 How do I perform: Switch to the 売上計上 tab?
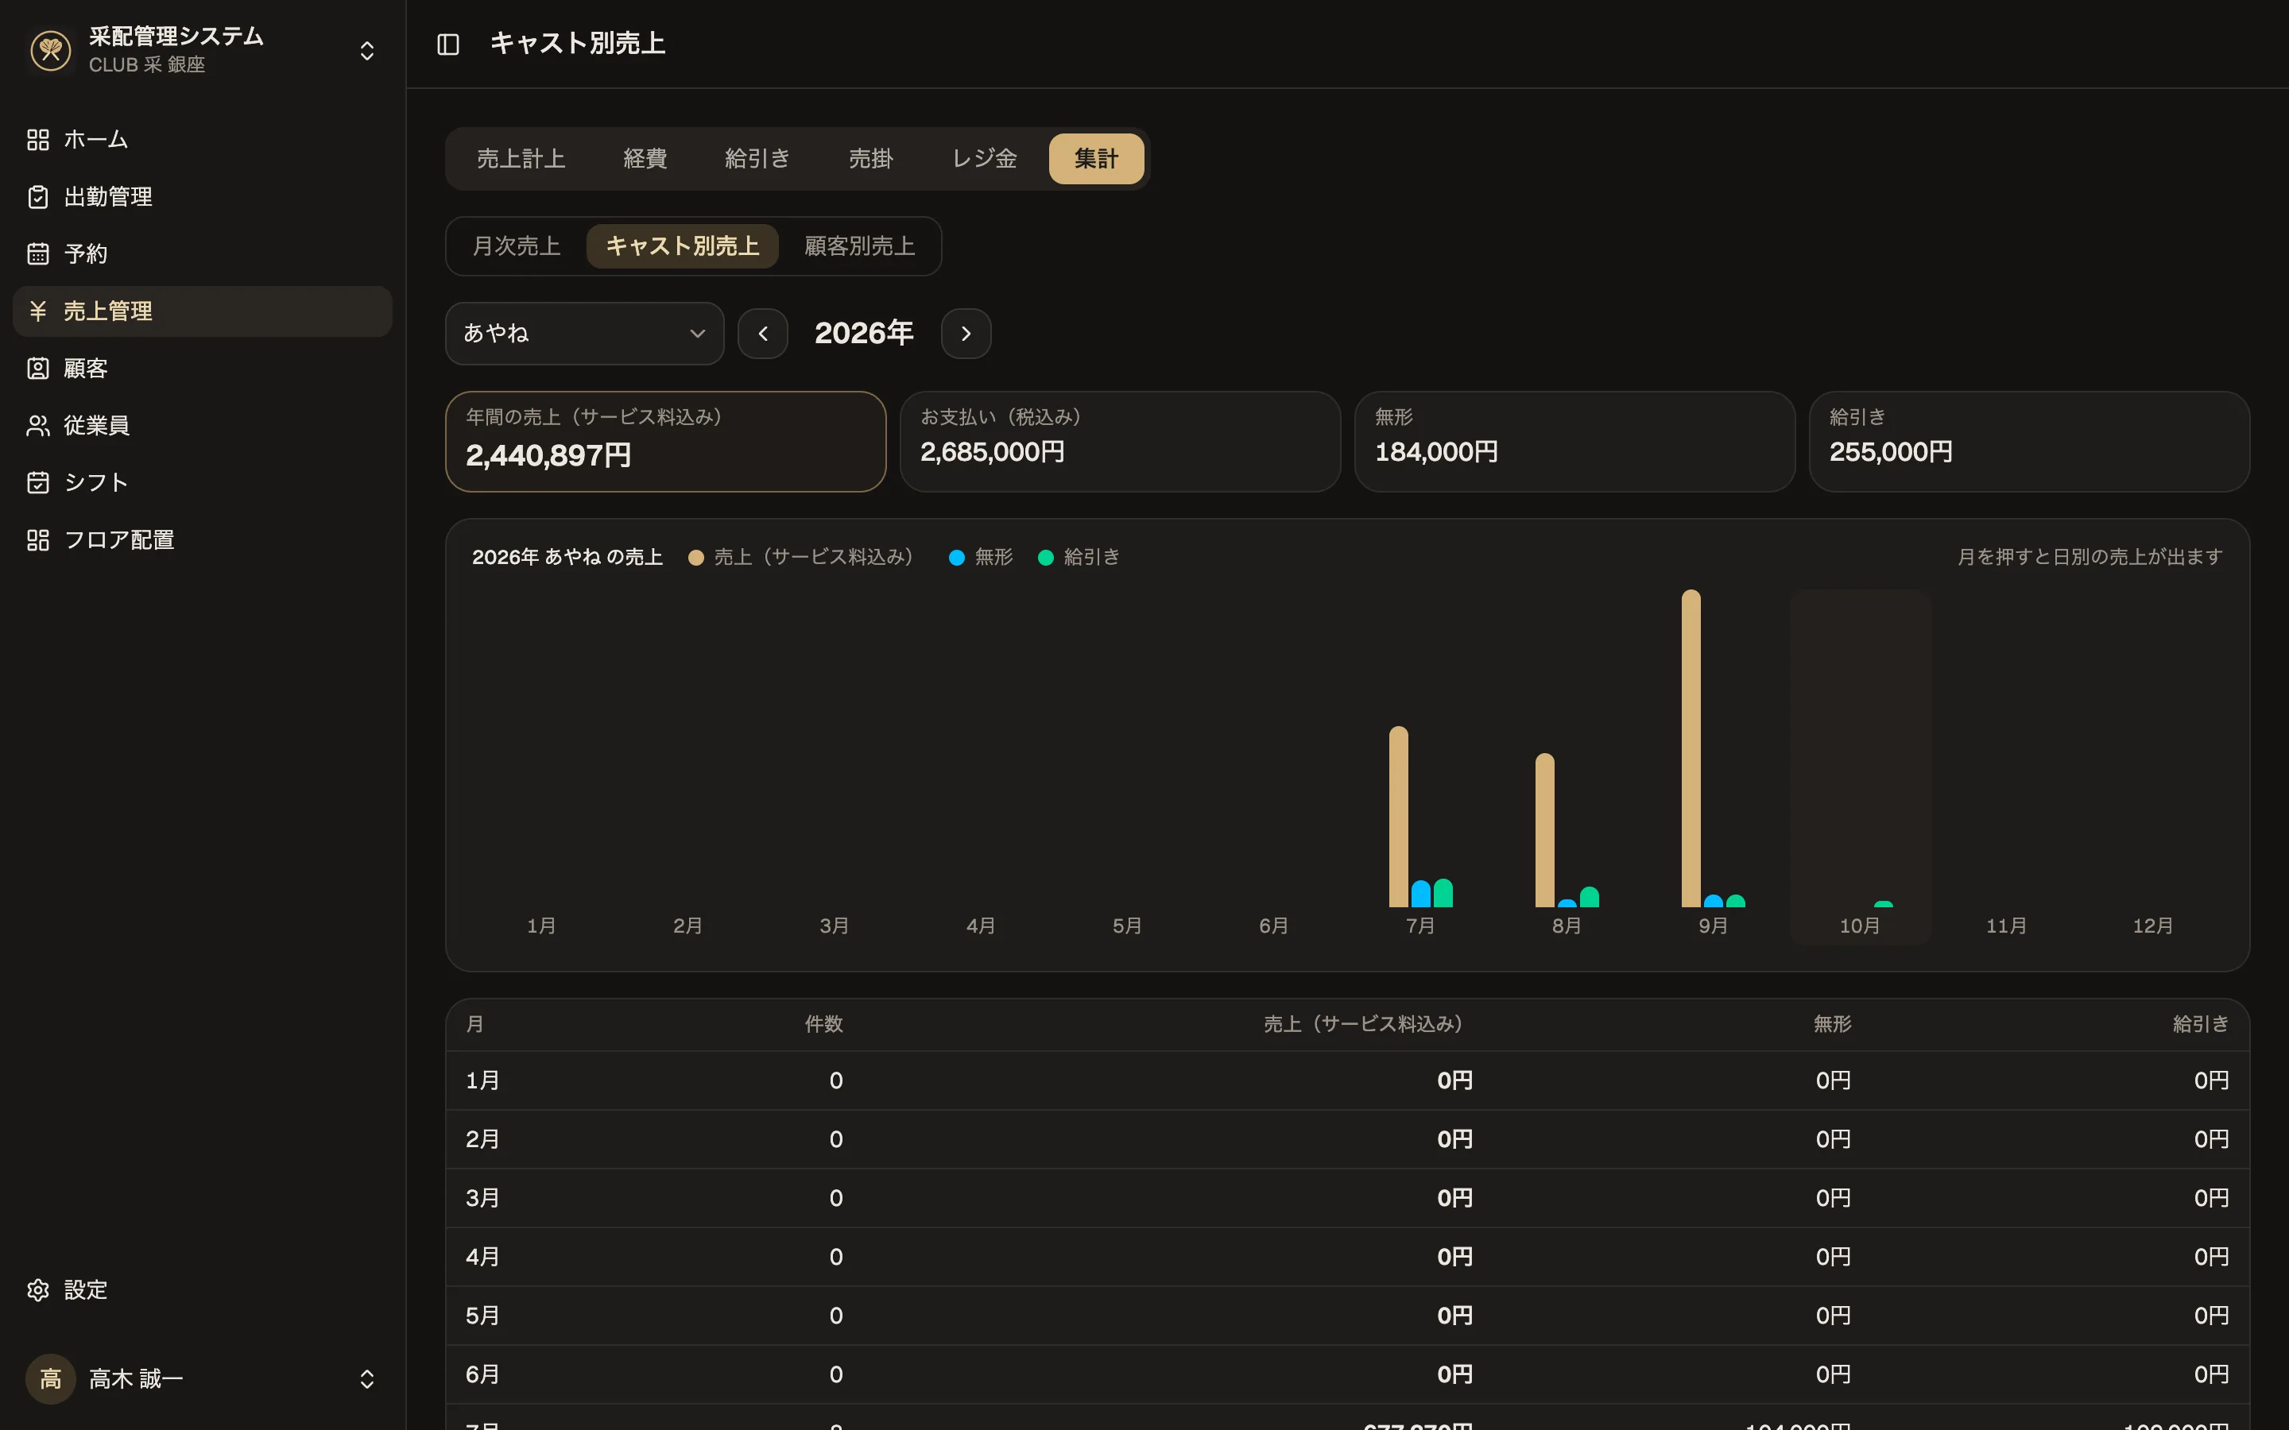point(521,159)
